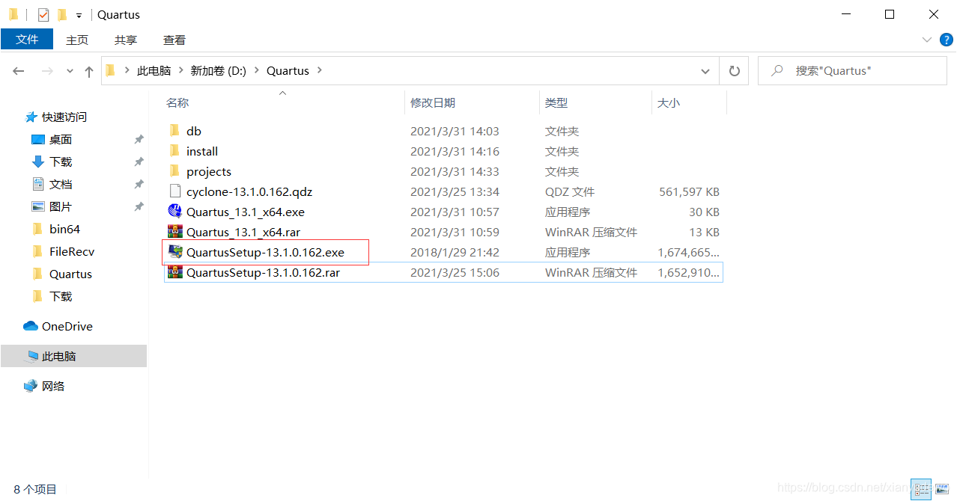Select the QuartusSetup-13.1.0.162.exe installer icon
957x501 pixels.
click(175, 252)
